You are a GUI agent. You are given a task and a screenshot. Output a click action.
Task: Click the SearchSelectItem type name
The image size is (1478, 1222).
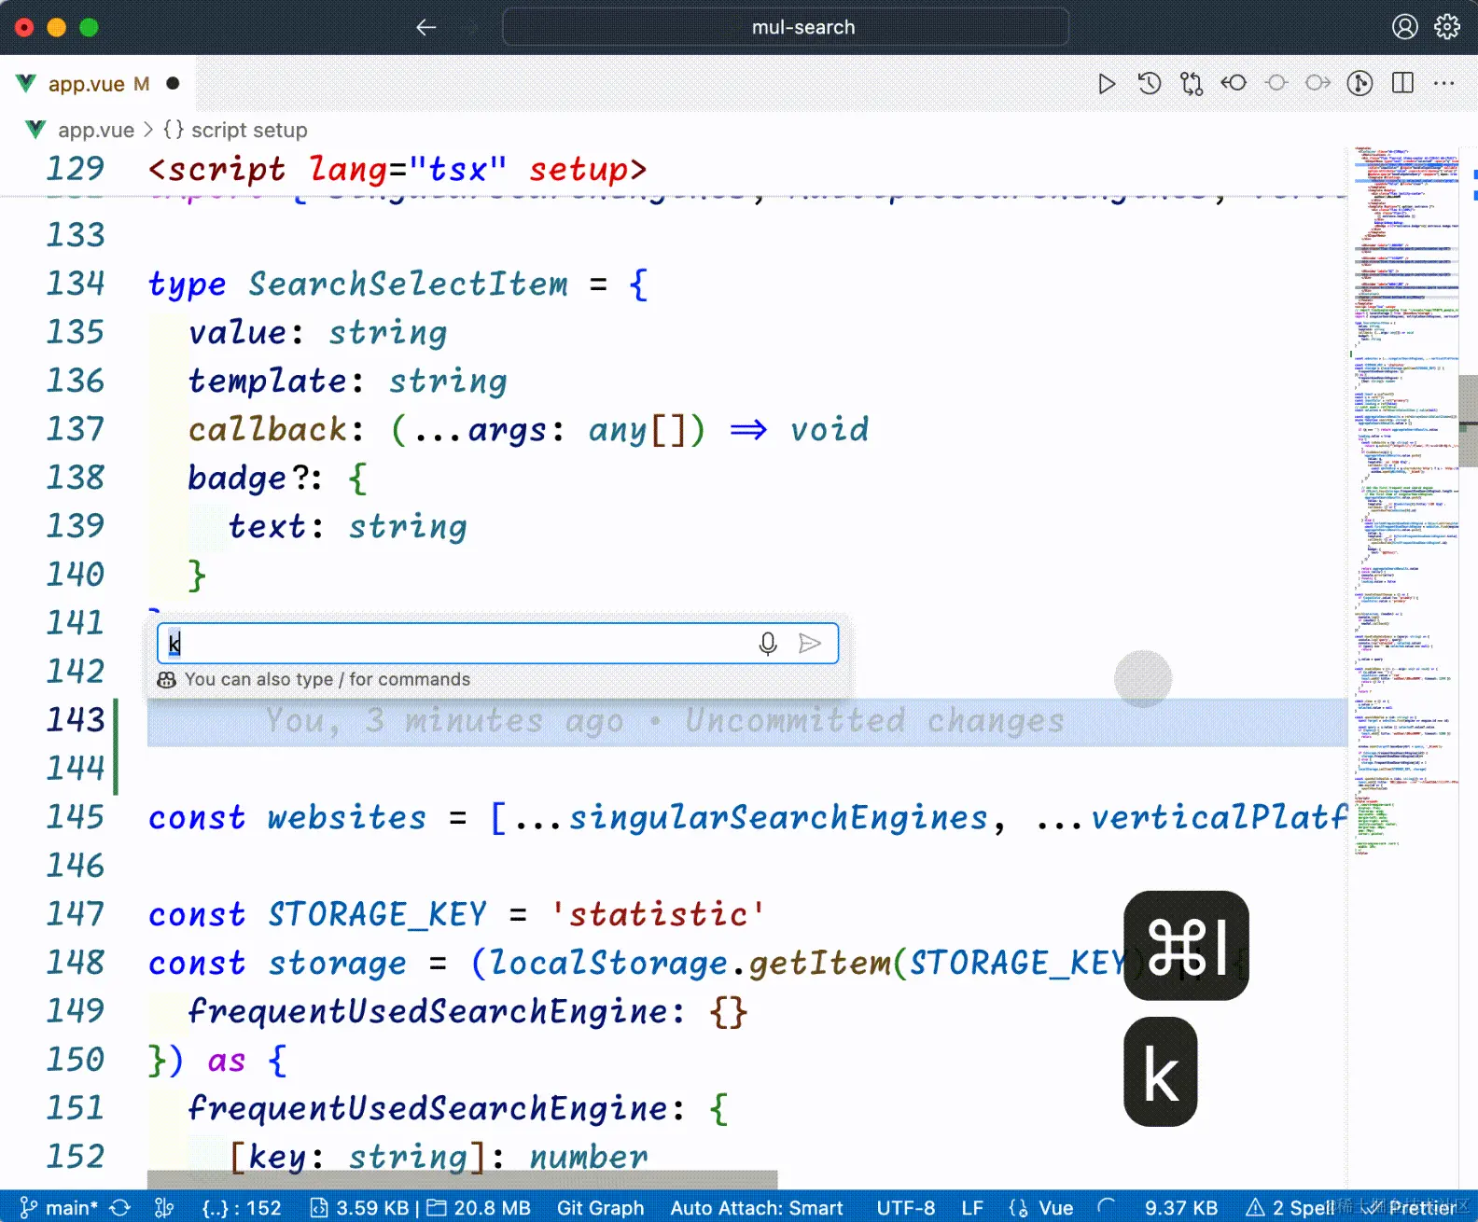(408, 284)
